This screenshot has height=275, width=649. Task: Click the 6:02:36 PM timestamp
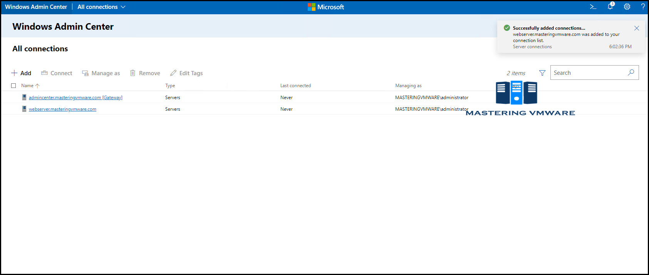click(620, 47)
